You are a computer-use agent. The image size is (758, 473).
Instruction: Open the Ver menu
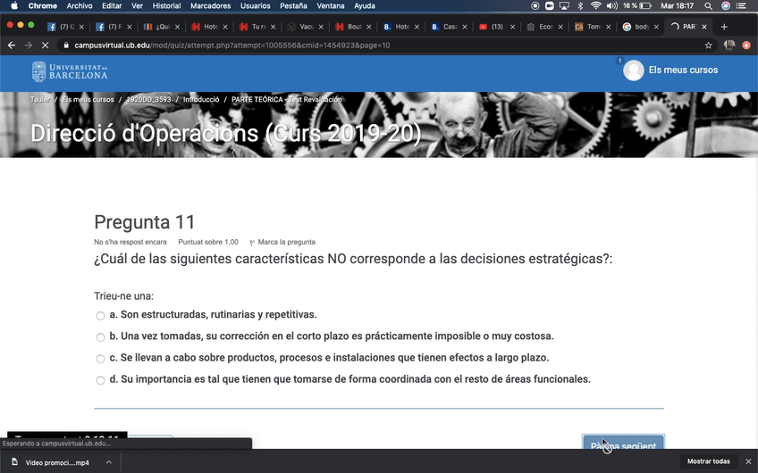pos(137,5)
